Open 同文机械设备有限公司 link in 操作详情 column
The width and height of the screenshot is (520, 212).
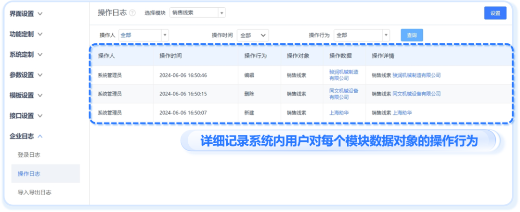click(x=416, y=94)
